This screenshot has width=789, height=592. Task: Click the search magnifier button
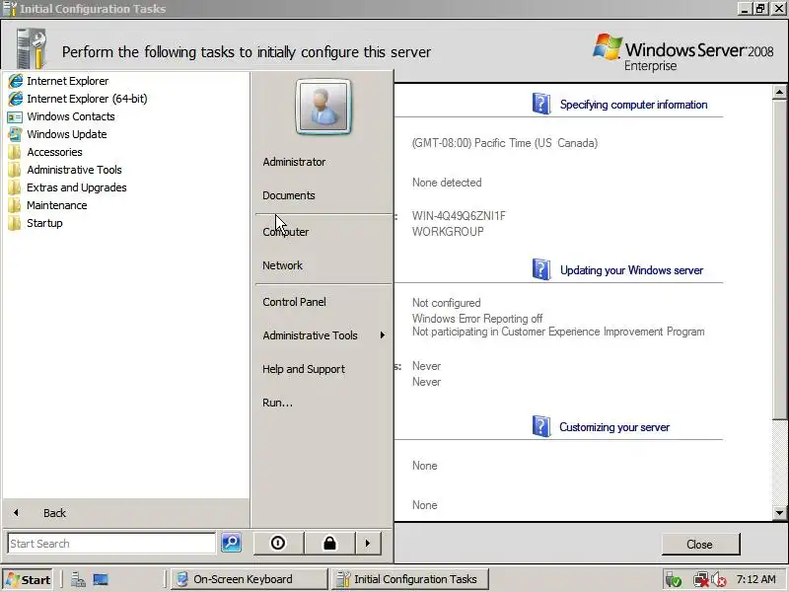[232, 543]
